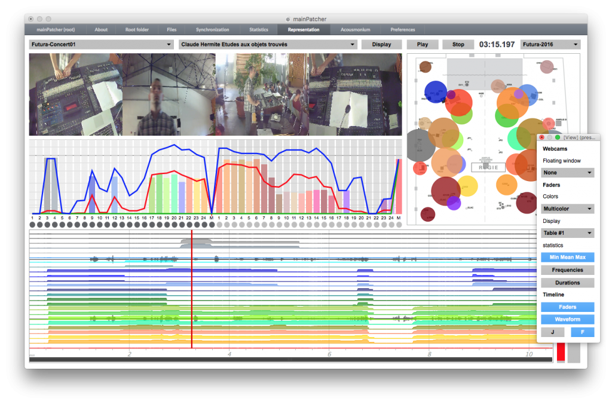Toggle the blue F button

tap(582, 332)
